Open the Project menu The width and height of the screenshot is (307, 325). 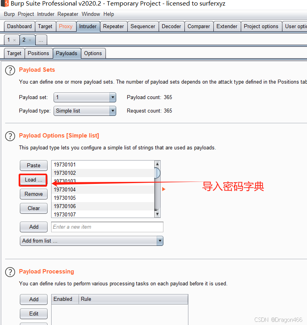pyautogui.click(x=26, y=14)
